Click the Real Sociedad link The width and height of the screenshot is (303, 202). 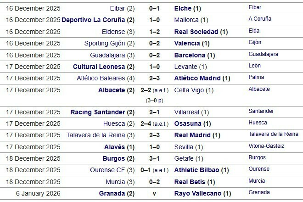[x=196, y=31]
